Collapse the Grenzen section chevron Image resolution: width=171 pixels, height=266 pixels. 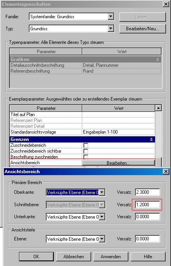coord(151,139)
